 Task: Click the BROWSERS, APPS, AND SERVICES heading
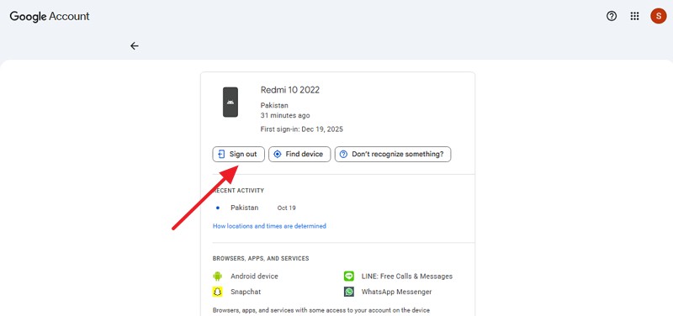click(261, 259)
